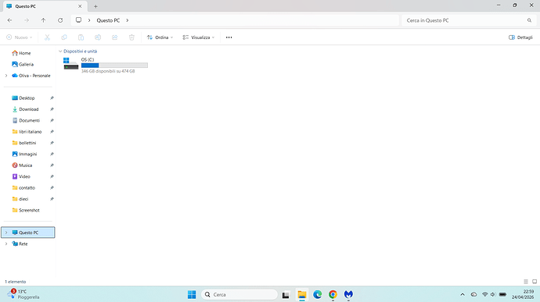Show hidden tray icons chevron
This screenshot has width=540, height=302.
coord(463,294)
